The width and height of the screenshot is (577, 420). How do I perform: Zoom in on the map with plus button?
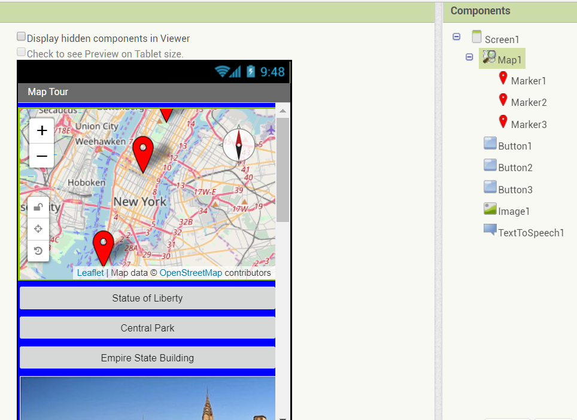pos(42,130)
